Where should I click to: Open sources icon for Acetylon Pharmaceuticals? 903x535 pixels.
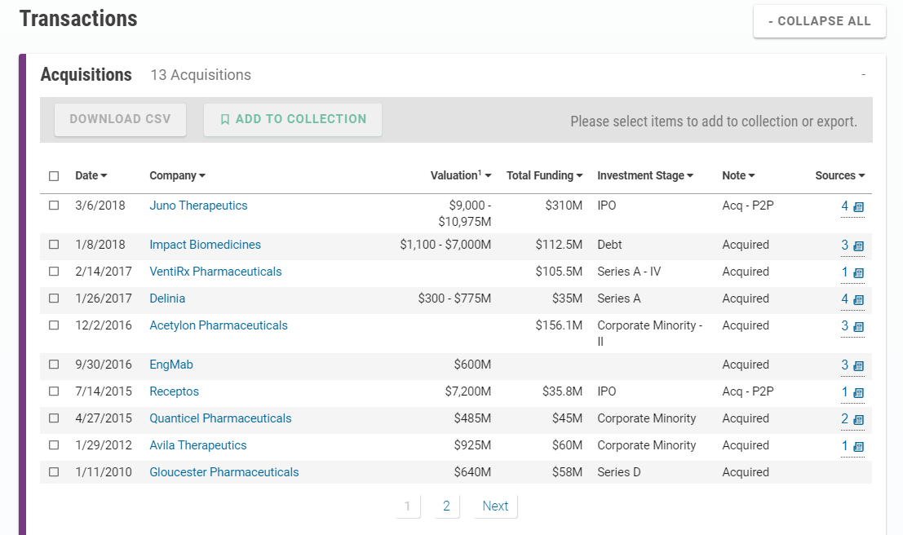click(858, 327)
